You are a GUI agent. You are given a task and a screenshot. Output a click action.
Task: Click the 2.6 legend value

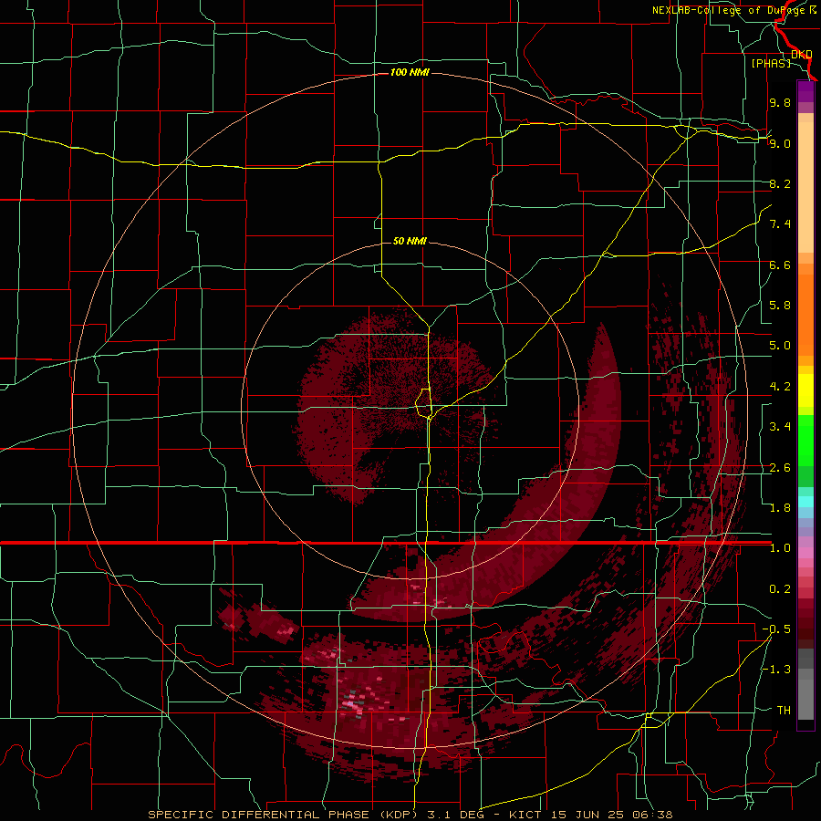pos(780,468)
